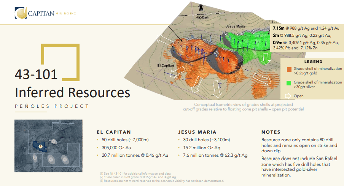The width and height of the screenshot is (344, 186).
Task: Click the 'PEÑOLES PROJECT' subtitle
Action: (52, 106)
